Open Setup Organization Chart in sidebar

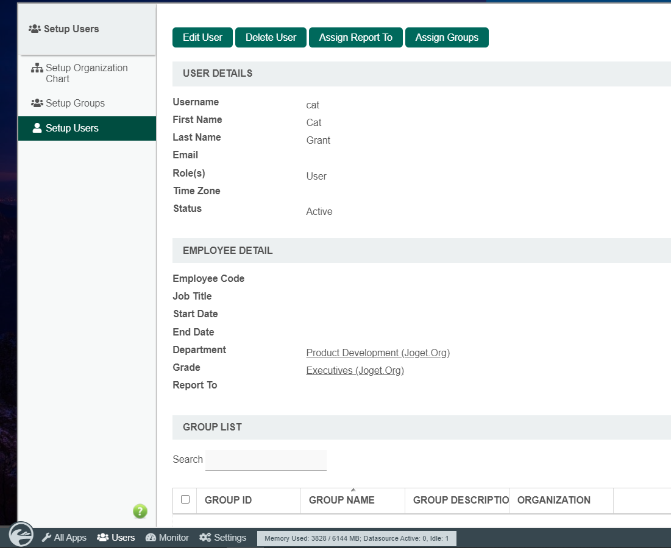pos(86,73)
